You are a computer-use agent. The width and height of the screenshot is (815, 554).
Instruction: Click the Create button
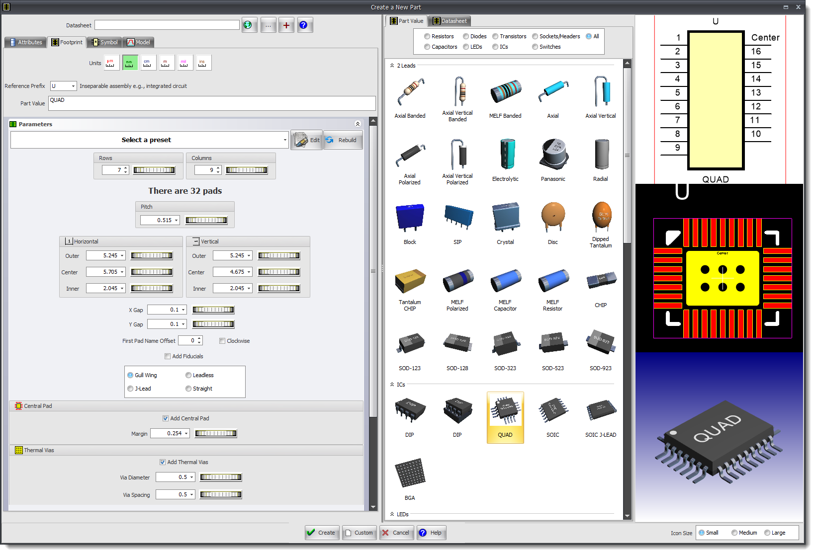pyautogui.click(x=321, y=532)
